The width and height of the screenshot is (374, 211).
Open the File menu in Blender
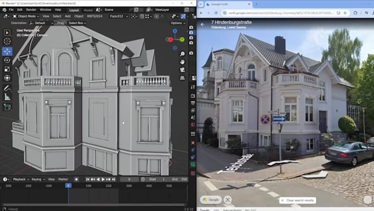11,10
